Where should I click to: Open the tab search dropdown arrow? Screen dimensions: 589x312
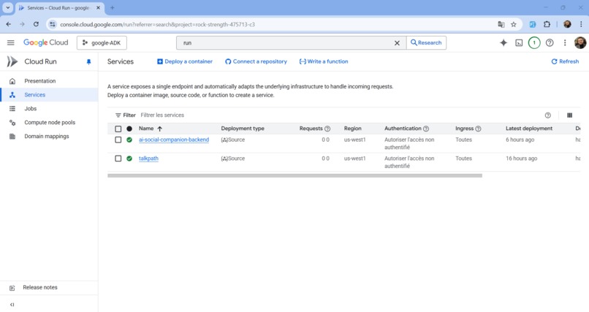pos(7,7)
